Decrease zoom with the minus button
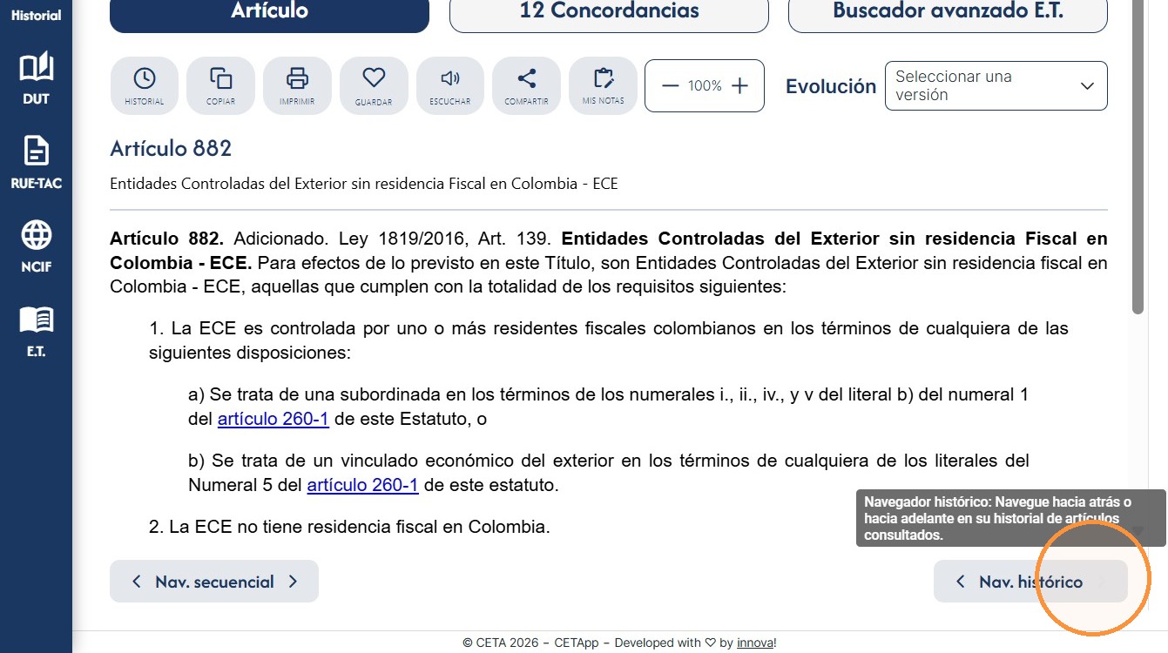The image size is (1168, 653). (x=670, y=85)
